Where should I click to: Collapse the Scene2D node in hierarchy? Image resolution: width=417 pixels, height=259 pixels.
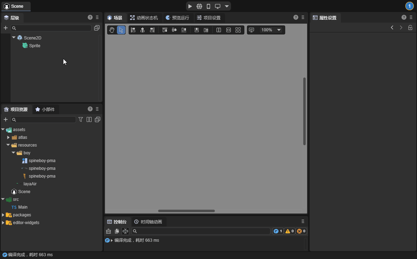(14, 37)
